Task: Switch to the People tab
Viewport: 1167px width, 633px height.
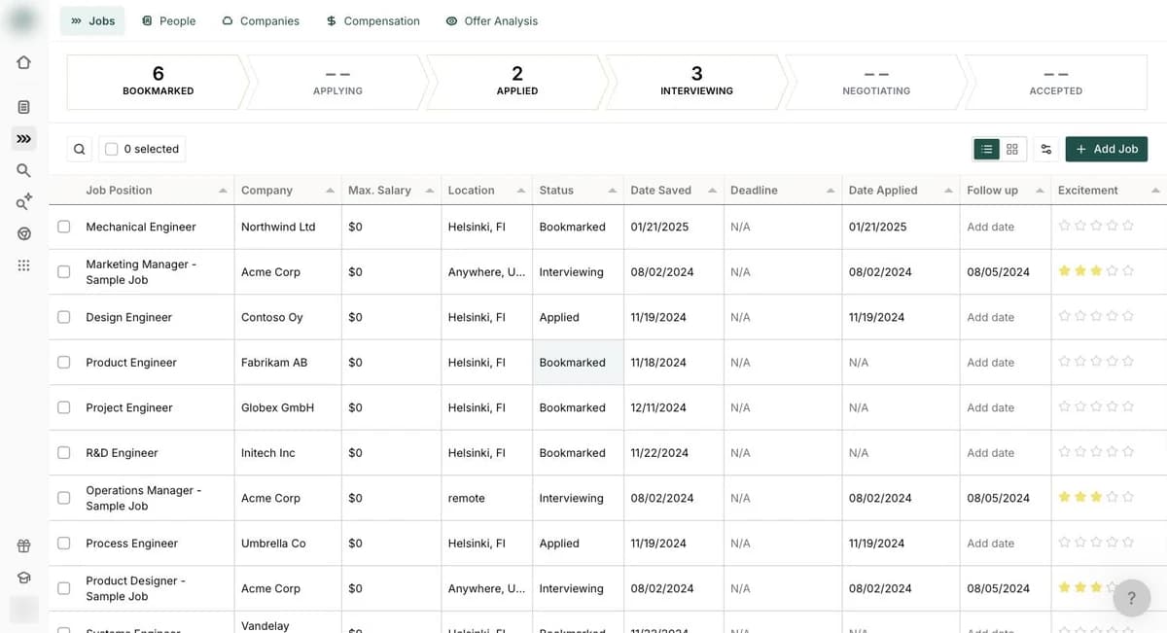Action: coord(168,20)
